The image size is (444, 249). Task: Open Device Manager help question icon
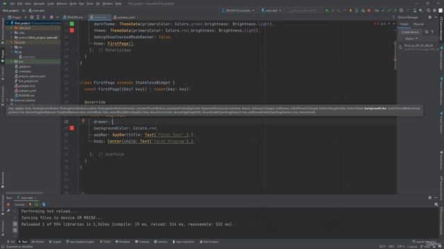pyautogui.click(x=432, y=32)
